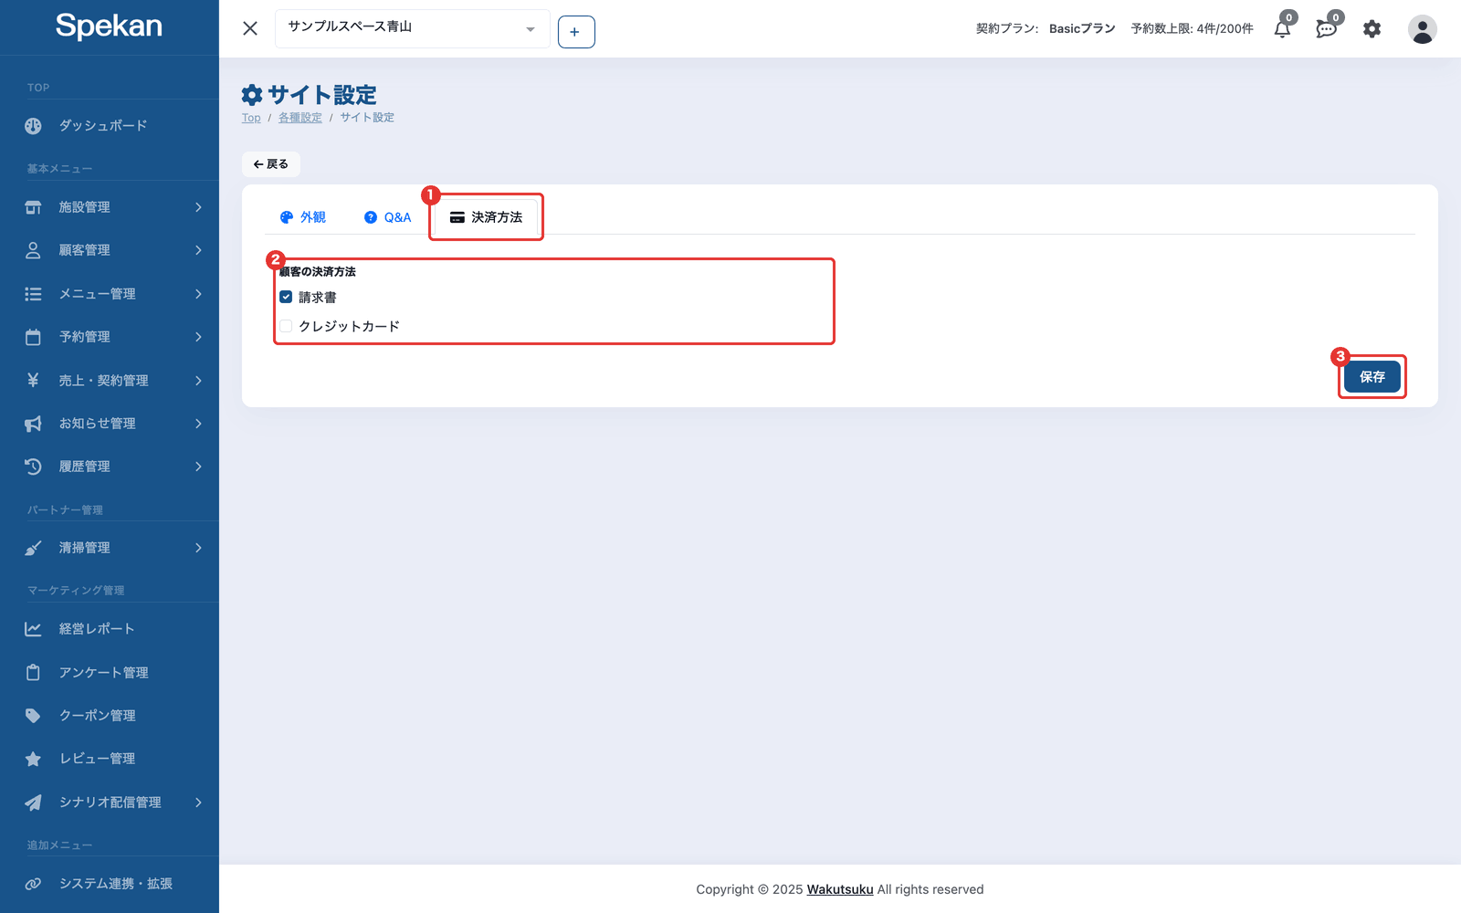1461x913 pixels.
Task: Open アンケート管理 clipboard item
Action: pos(110,673)
